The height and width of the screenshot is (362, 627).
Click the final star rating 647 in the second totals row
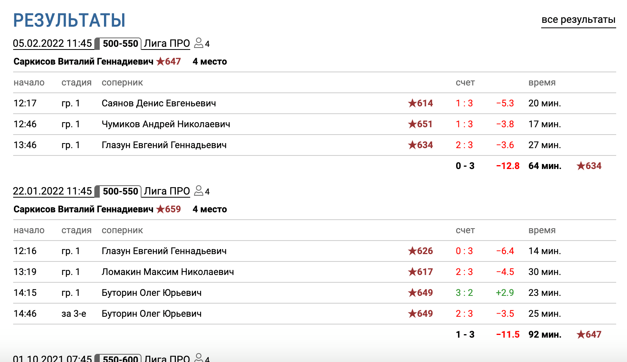click(x=589, y=335)
